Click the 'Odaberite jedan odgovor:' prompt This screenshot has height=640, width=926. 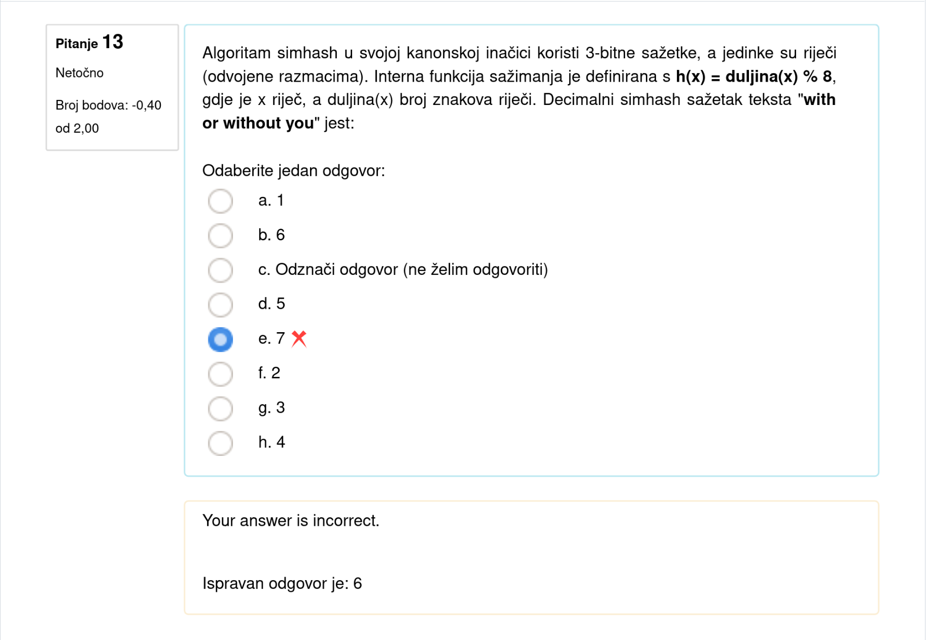[x=294, y=171]
